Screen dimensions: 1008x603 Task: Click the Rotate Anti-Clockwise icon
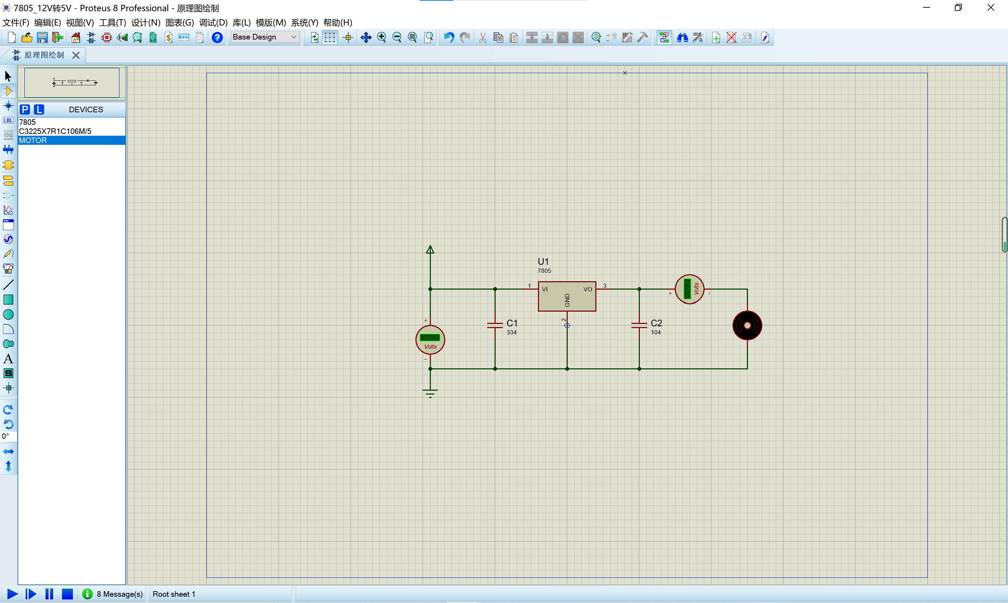pyautogui.click(x=8, y=424)
